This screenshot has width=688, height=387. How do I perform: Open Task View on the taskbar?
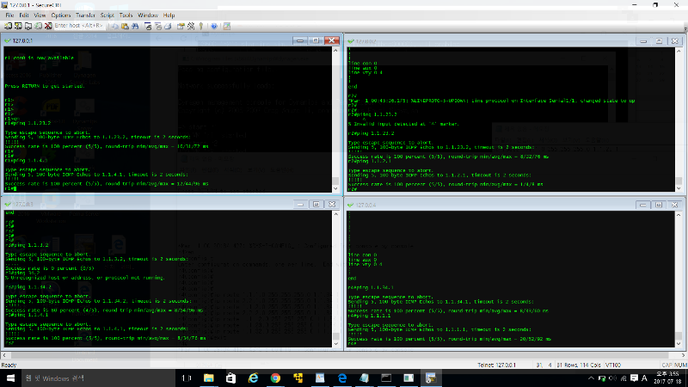tap(187, 378)
